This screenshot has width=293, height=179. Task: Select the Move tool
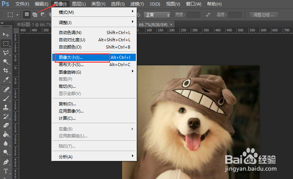[x=6, y=34]
